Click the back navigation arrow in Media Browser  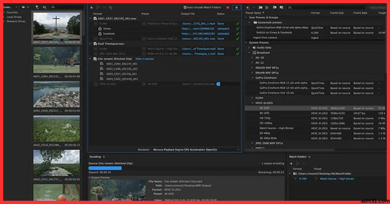tap(23, 7)
